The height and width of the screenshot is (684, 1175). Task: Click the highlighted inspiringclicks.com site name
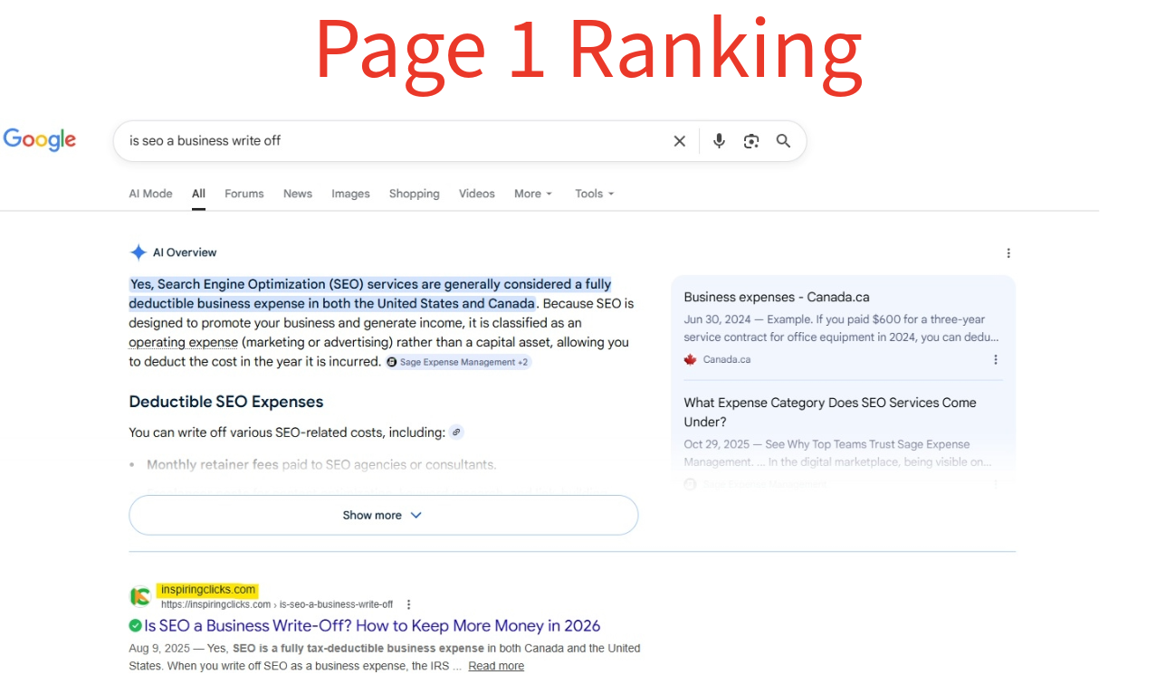click(206, 590)
